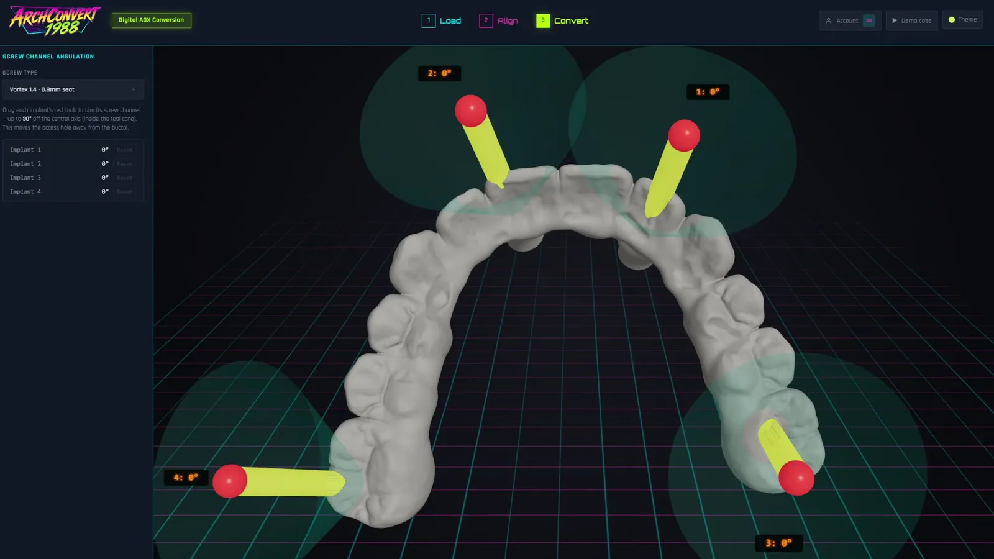Viewport: 994px width, 559px height.
Task: Click the '3: 0°' angle label
Action: [x=779, y=543]
